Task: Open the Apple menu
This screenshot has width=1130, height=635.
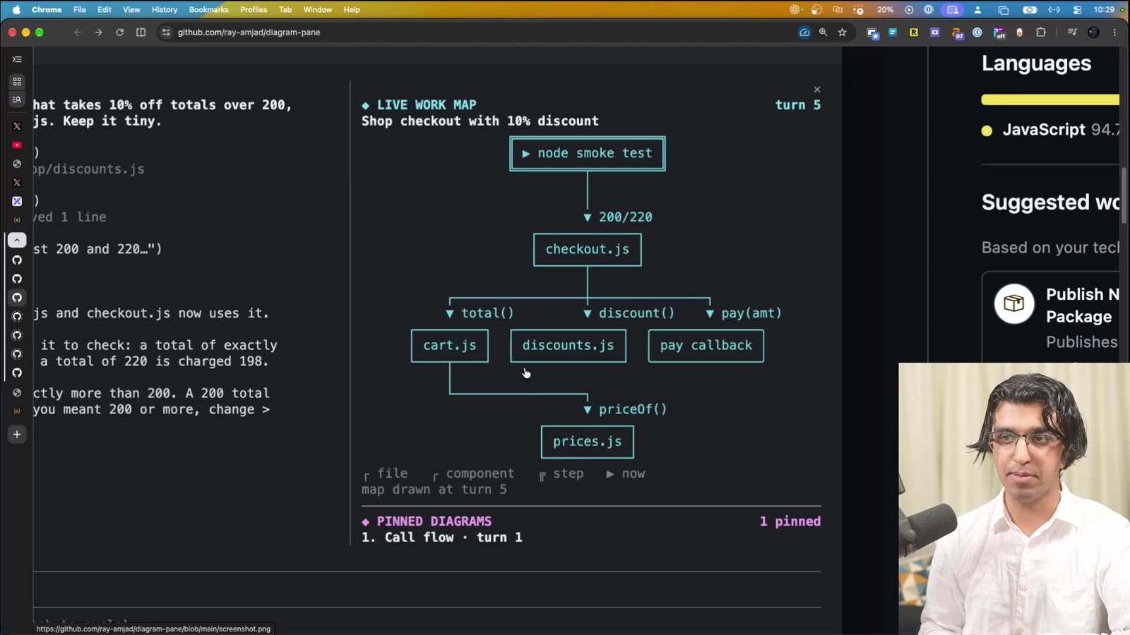Action: click(16, 10)
